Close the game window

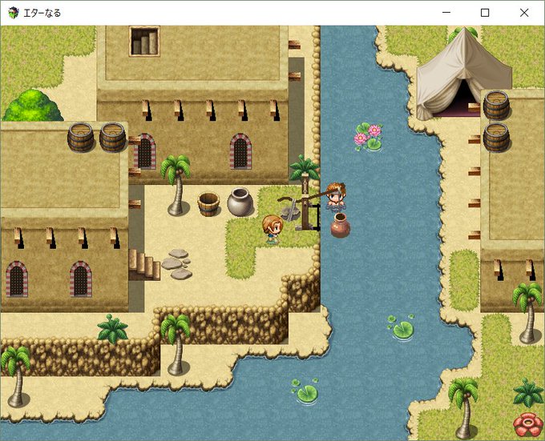(x=524, y=13)
